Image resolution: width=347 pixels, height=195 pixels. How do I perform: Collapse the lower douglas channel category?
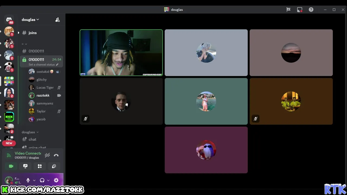point(30,132)
